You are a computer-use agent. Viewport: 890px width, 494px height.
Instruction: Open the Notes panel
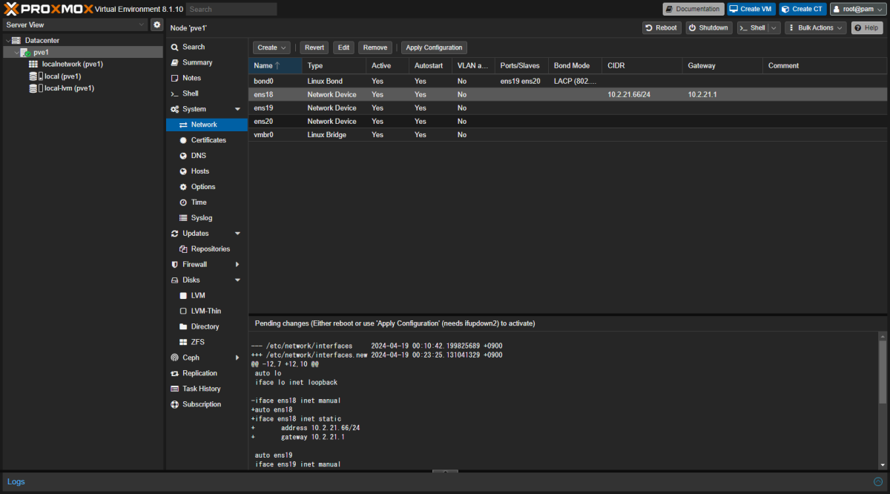206,78
